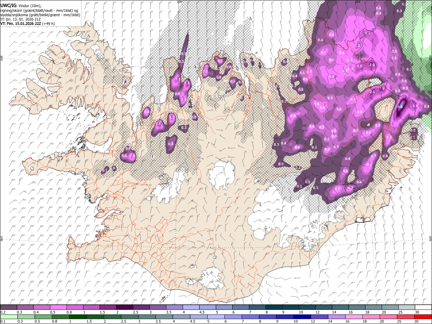Click the 64N latitude label on right edge

tap(430, 239)
